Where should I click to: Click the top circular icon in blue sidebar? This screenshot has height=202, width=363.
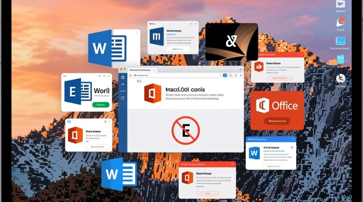tap(123, 77)
